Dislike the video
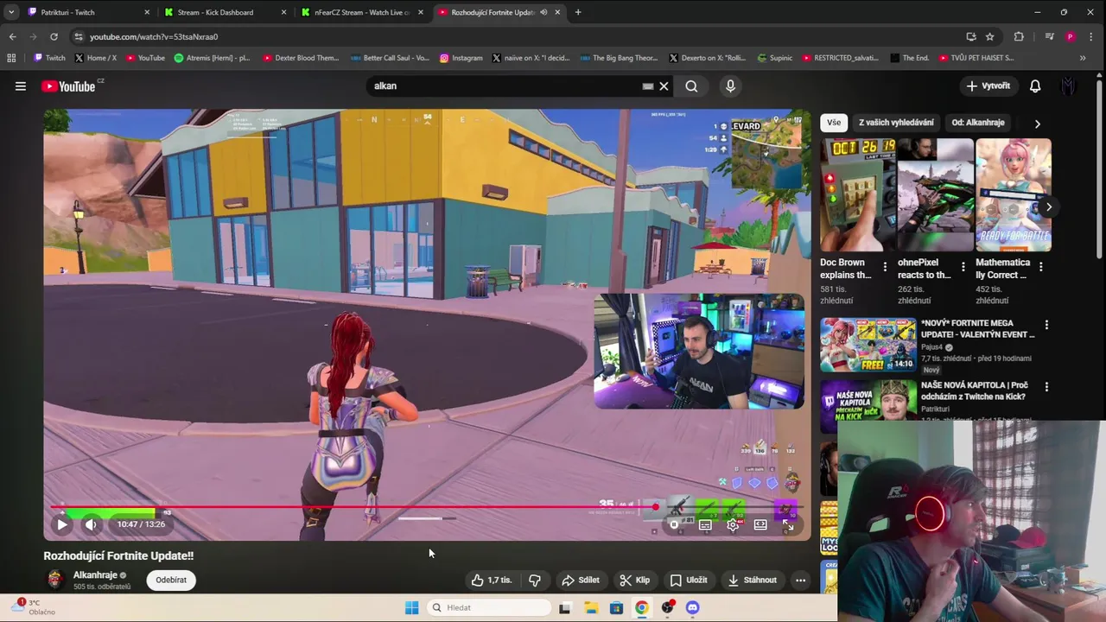Image resolution: width=1106 pixels, height=622 pixels. click(x=535, y=580)
